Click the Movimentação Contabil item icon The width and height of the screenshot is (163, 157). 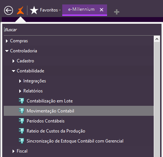point(21,111)
